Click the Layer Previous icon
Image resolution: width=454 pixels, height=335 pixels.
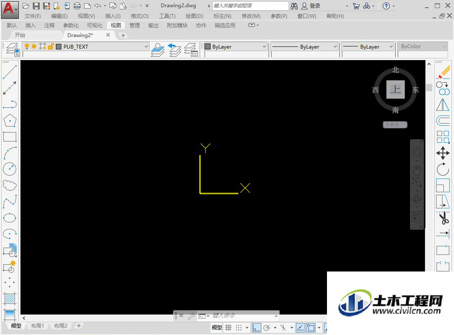(x=175, y=49)
